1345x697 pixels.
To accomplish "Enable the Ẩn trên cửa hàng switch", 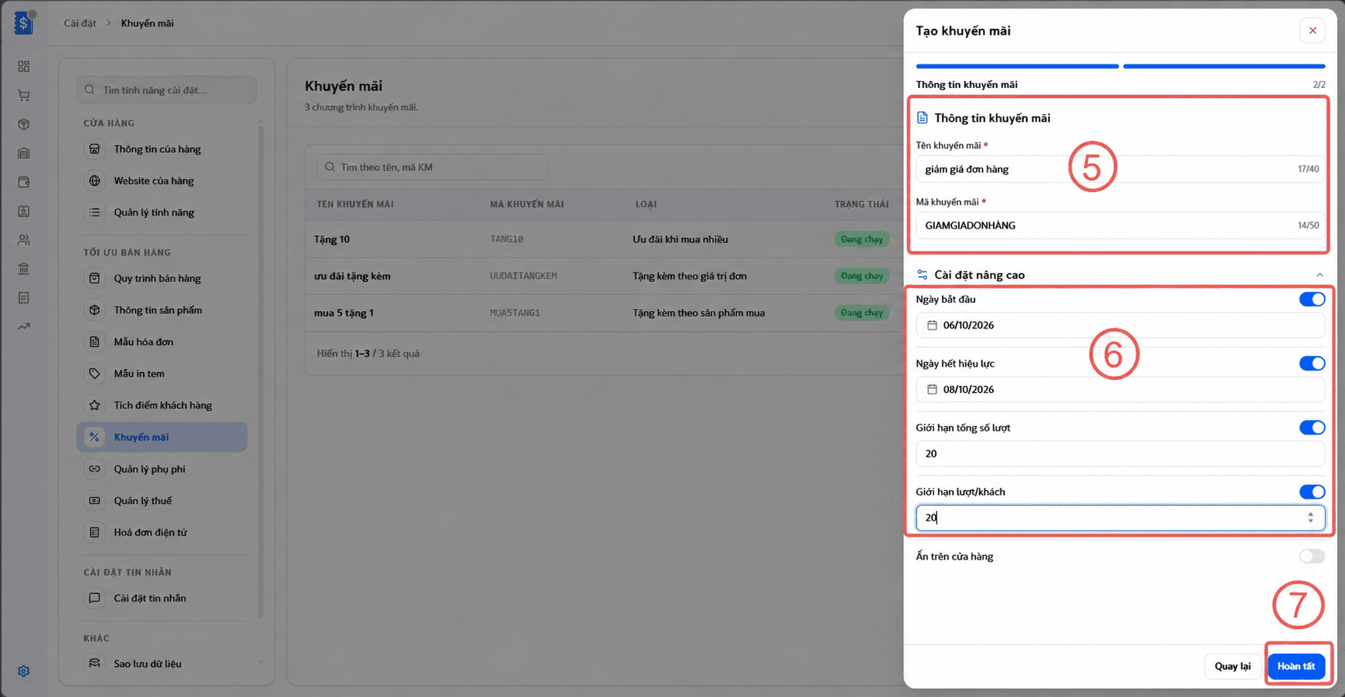I will click(x=1312, y=556).
